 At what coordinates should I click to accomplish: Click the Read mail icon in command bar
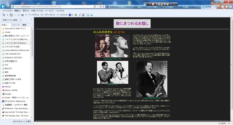pyautogui.click(x=18, y=15)
